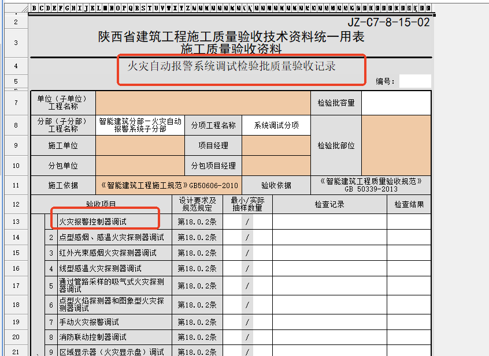Select the orange 分包项目经理 input cell

point(275,166)
